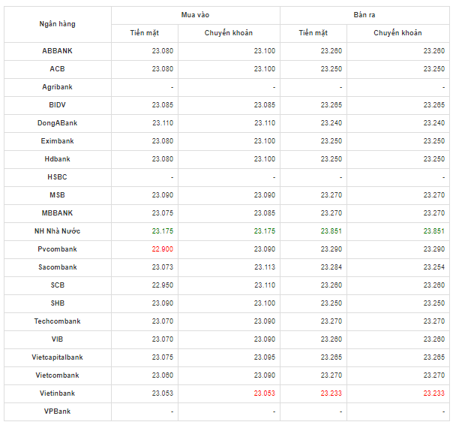Click the green 23.175 cash buying rate
The width and height of the screenshot is (453, 425).
tap(162, 231)
